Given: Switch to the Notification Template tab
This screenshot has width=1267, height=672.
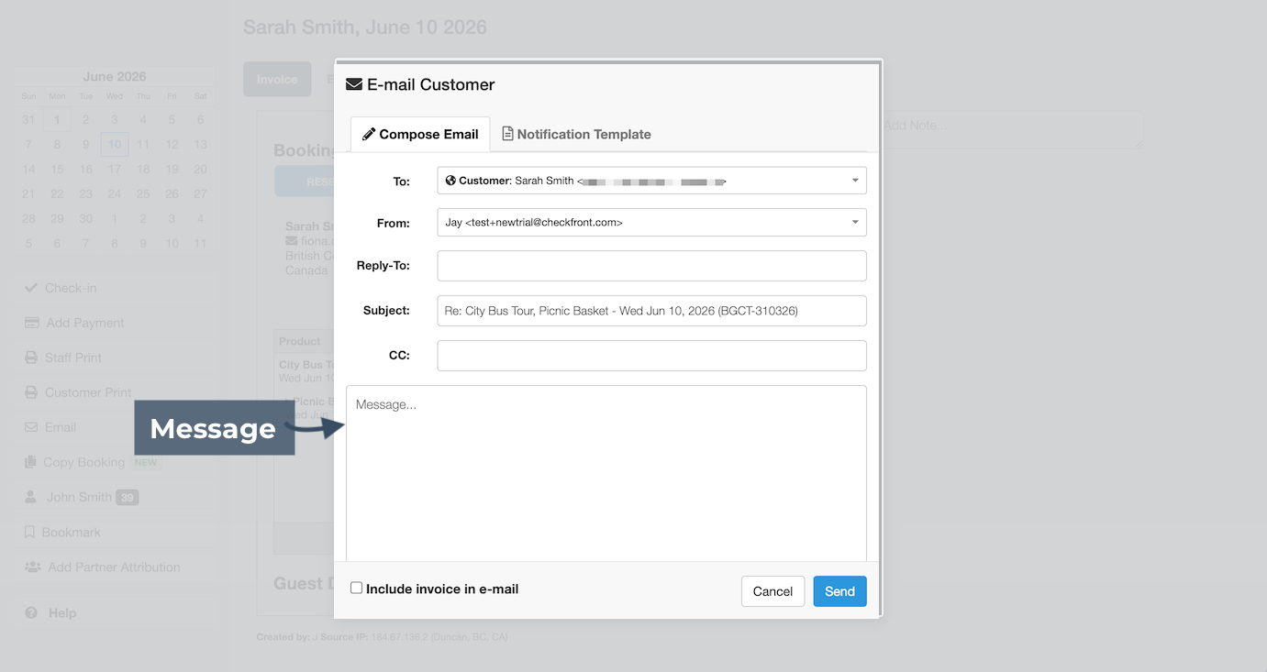Looking at the screenshot, I should point(576,134).
